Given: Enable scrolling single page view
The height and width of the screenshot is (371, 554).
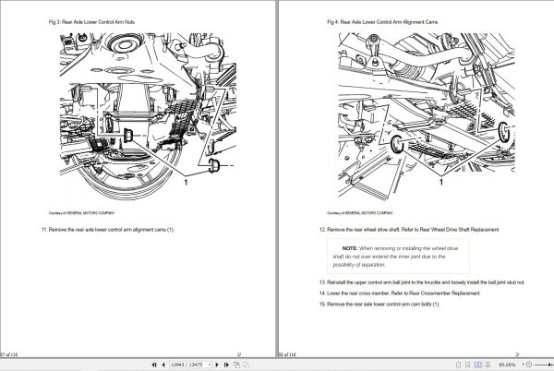Looking at the screenshot, I should [x=468, y=365].
